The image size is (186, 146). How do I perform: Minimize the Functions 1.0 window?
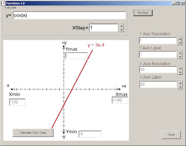(174, 3)
